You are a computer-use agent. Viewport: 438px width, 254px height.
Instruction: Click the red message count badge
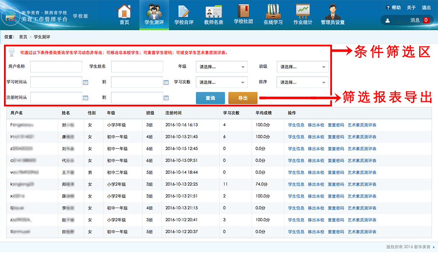pyautogui.click(x=426, y=20)
